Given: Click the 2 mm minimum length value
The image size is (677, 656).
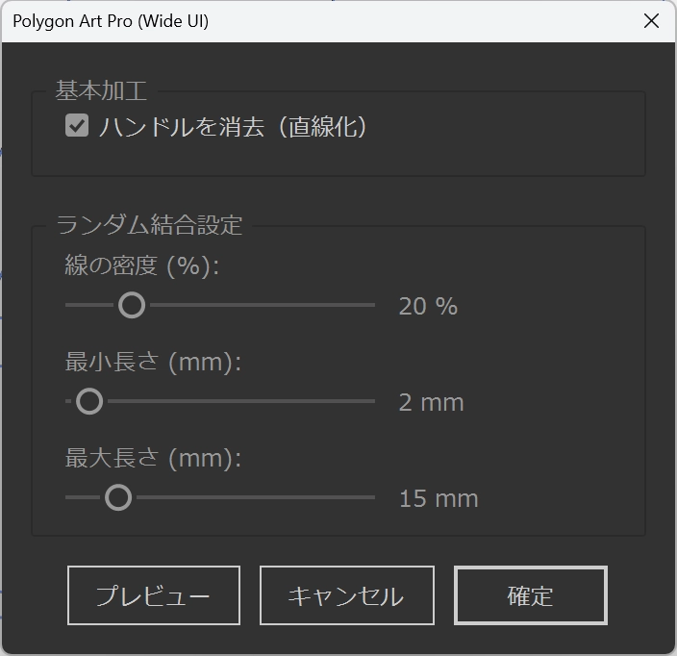Looking at the screenshot, I should click(x=432, y=402).
